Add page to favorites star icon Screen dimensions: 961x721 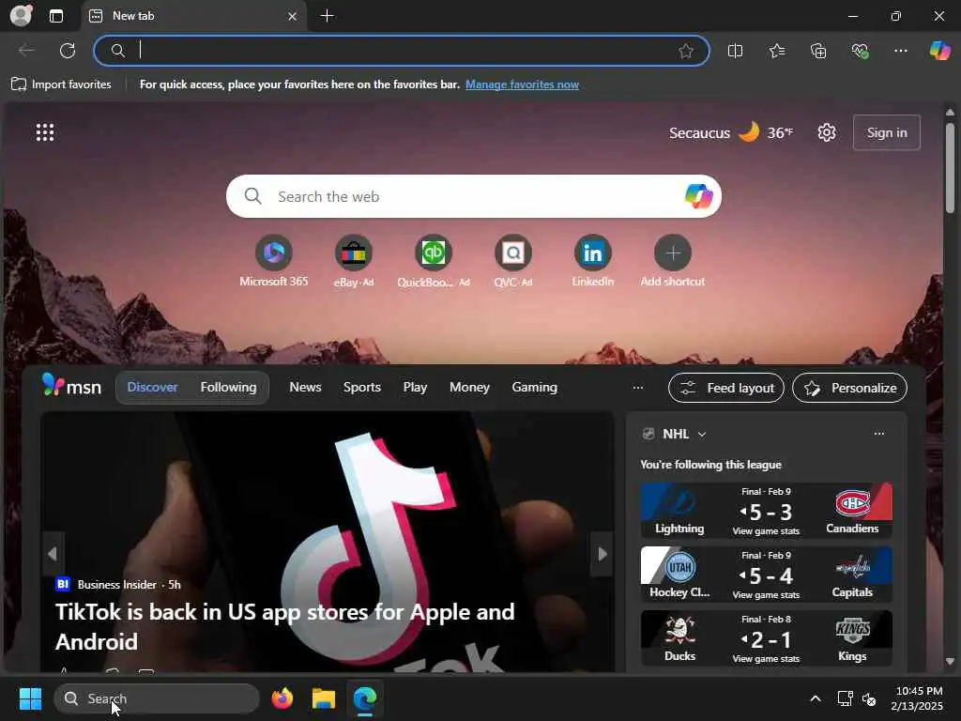(x=686, y=51)
